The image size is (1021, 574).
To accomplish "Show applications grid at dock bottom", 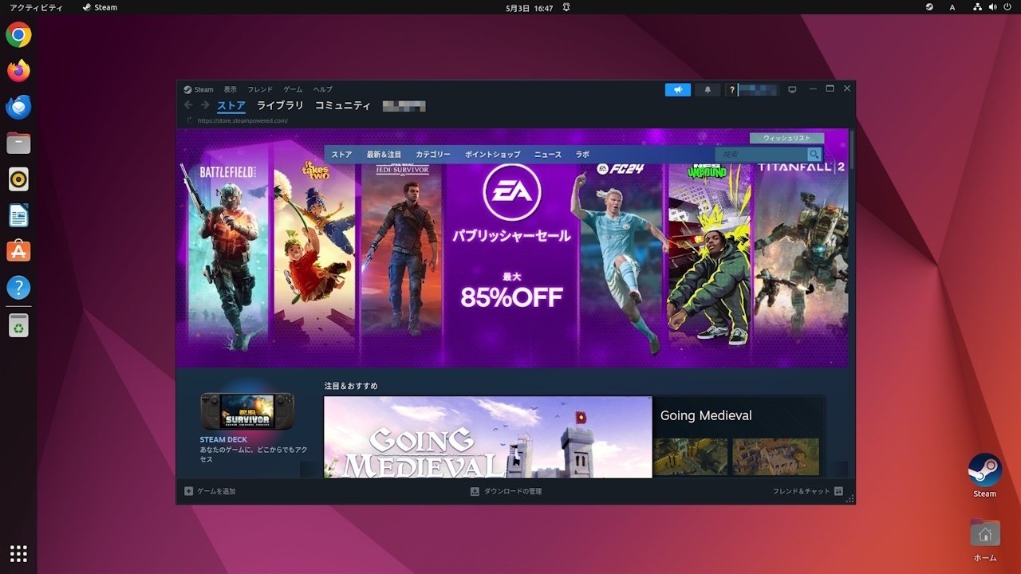I will click(18, 553).
